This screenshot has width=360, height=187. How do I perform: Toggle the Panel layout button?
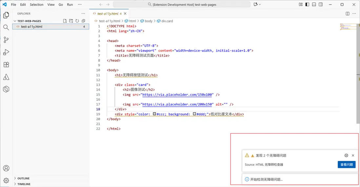314,5
